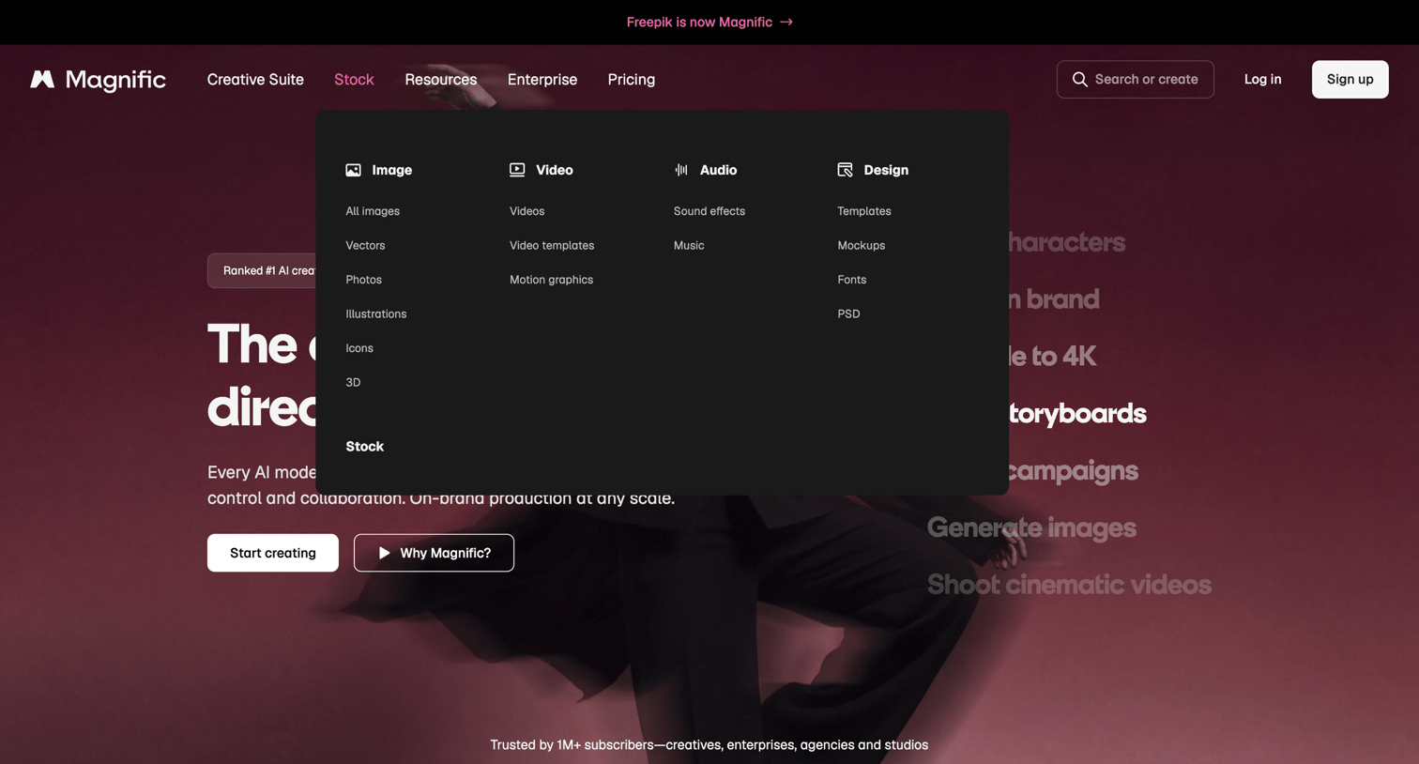Click the Log in link

[x=1262, y=80]
